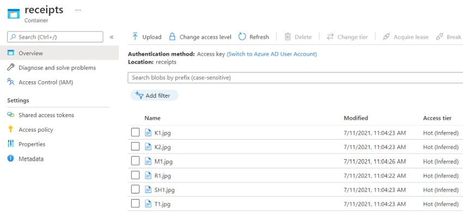The height and width of the screenshot is (214, 463).
Task: Click the wrench Diagnose icon
Action: click(11, 67)
